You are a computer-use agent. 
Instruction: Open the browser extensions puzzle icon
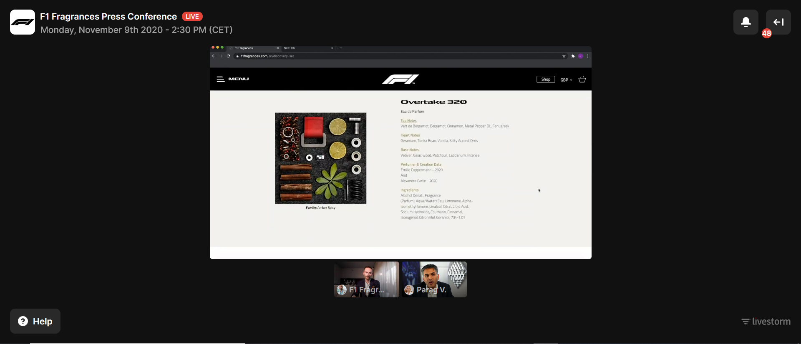[x=573, y=56]
